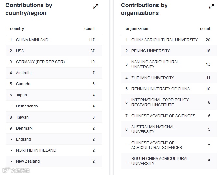Click the New Zealand entry
Image resolution: width=223 pixels, height=175 pixels.
(x=28, y=161)
